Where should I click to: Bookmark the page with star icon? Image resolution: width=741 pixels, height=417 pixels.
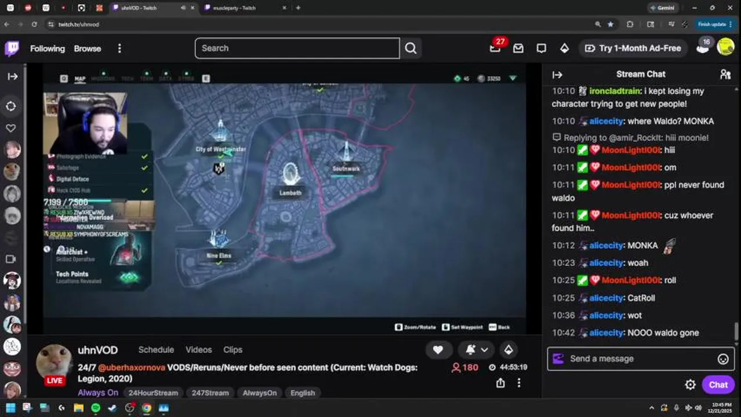(x=610, y=24)
